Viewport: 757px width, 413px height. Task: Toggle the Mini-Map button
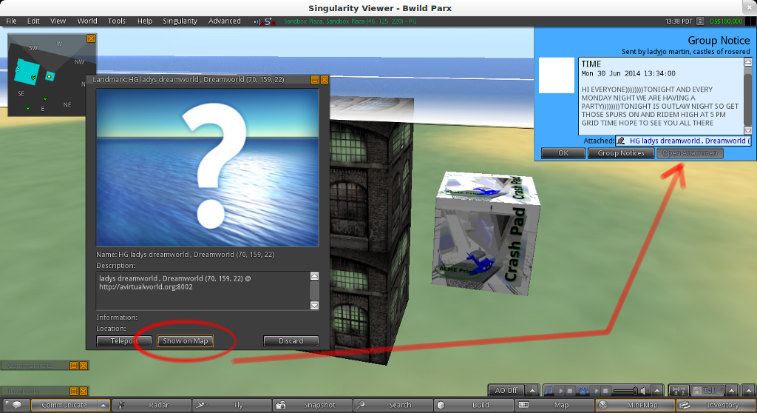635,405
